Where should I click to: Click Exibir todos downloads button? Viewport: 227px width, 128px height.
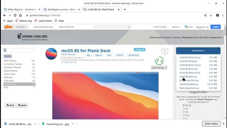click(x=211, y=124)
